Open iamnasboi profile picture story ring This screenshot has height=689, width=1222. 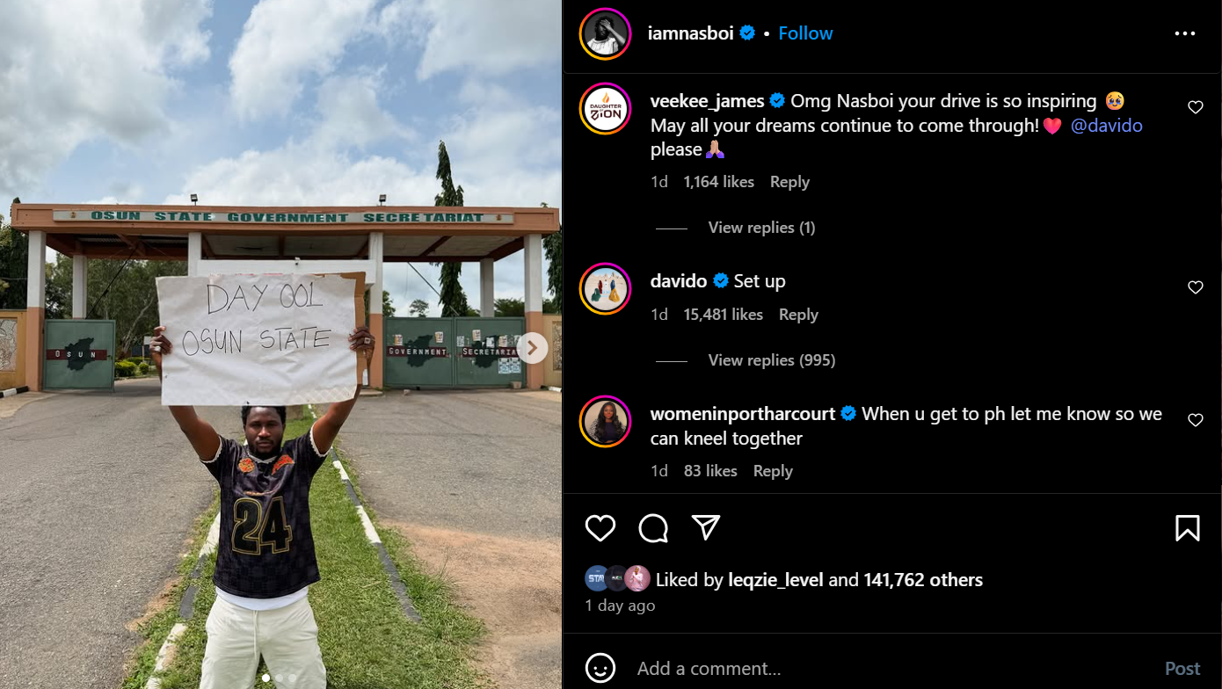click(606, 33)
